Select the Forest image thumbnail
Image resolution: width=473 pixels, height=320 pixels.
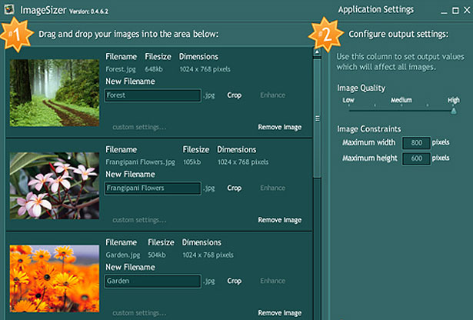[55, 92]
